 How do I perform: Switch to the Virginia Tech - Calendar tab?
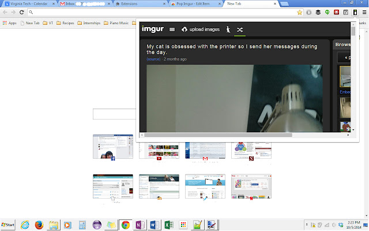click(x=29, y=4)
